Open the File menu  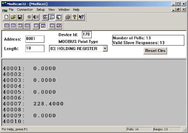pyautogui.click(x=11, y=10)
